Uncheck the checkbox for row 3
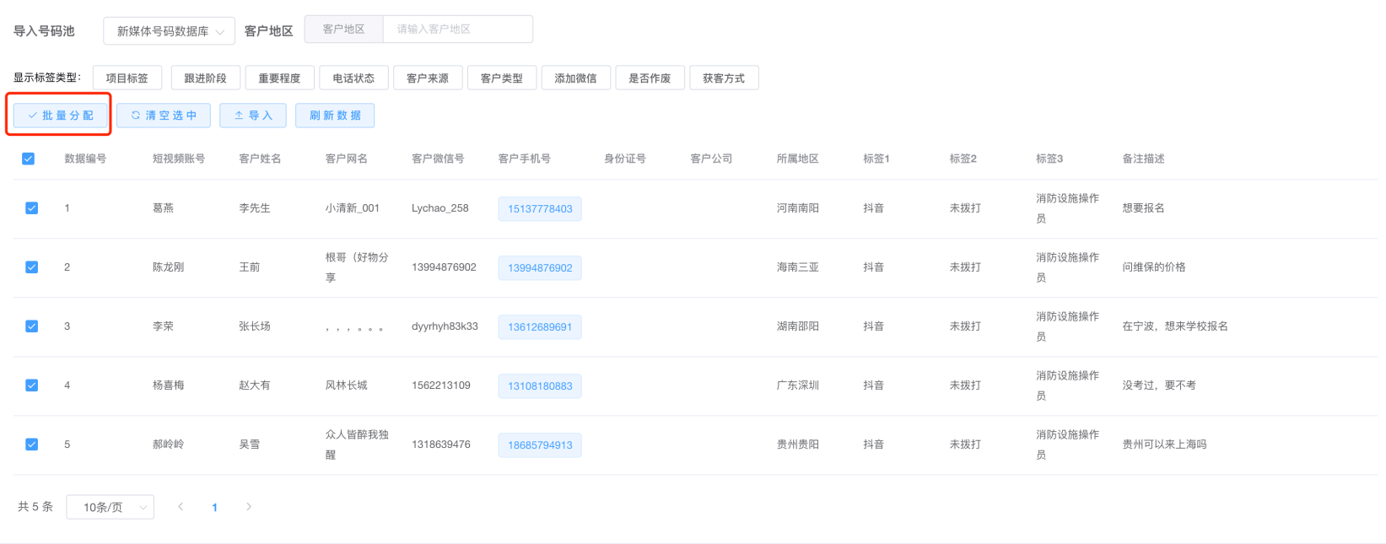 [32, 326]
